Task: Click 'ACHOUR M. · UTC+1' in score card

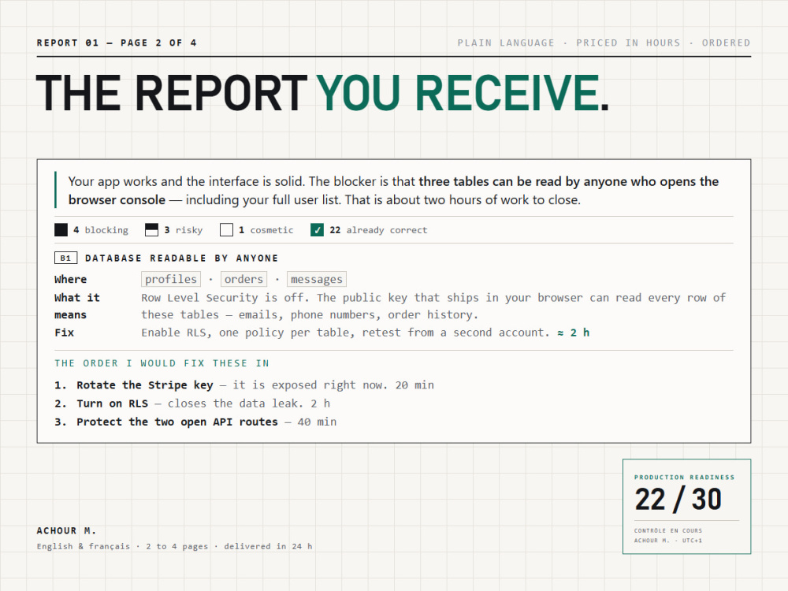Action: (668, 541)
